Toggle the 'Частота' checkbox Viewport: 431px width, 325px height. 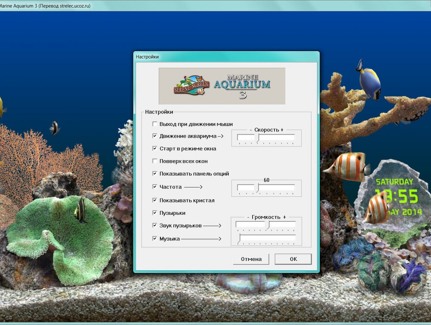155,187
